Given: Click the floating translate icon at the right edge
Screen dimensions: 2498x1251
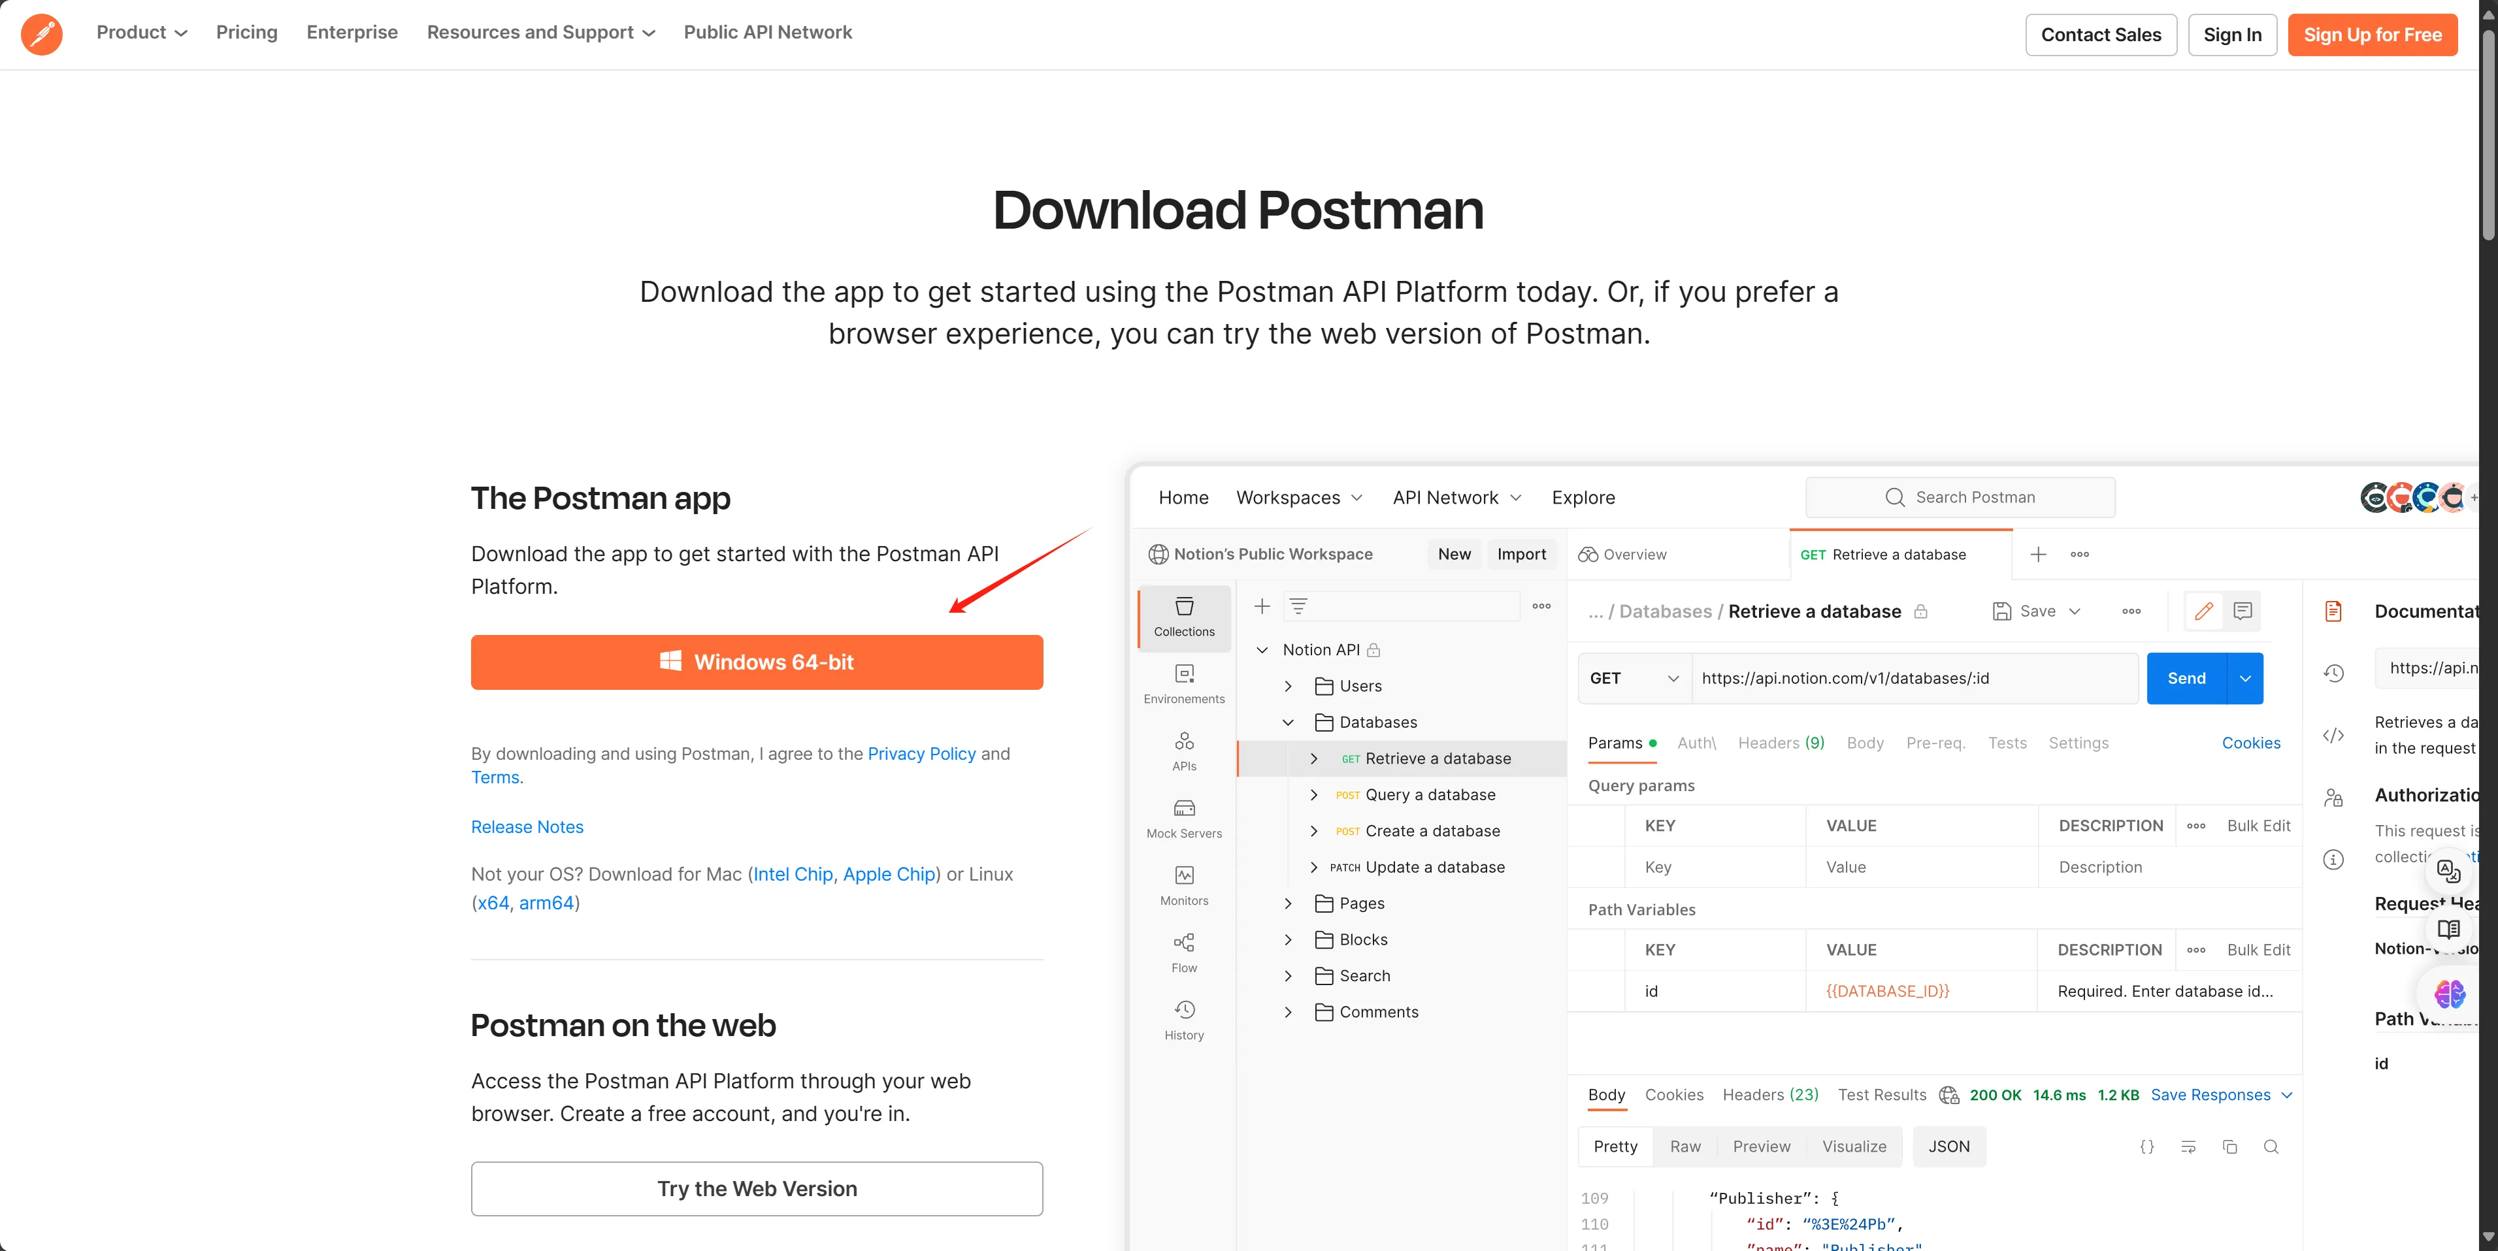Looking at the screenshot, I should coord(2448,871).
